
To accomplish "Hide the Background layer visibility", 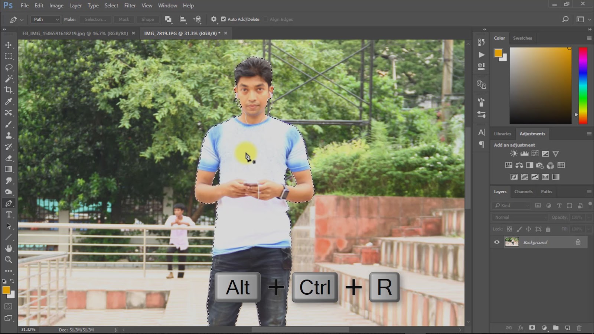I will [497, 242].
